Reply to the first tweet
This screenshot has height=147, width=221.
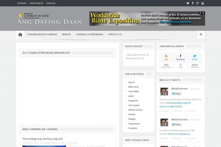point(164,111)
